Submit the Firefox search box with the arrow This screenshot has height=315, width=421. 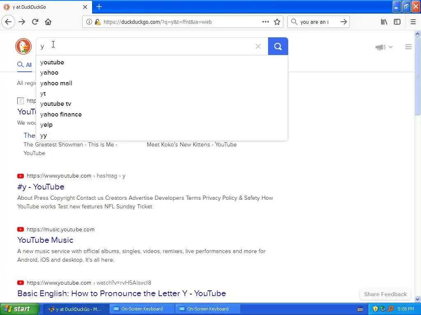343,22
